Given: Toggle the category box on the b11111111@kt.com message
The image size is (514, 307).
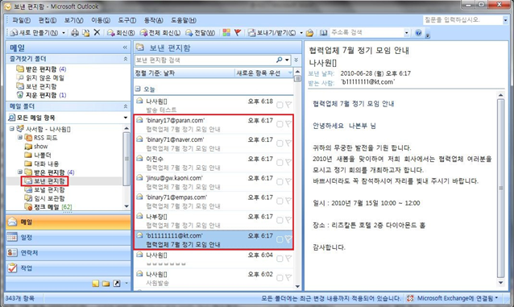Looking at the screenshot, I should tap(280, 239).
